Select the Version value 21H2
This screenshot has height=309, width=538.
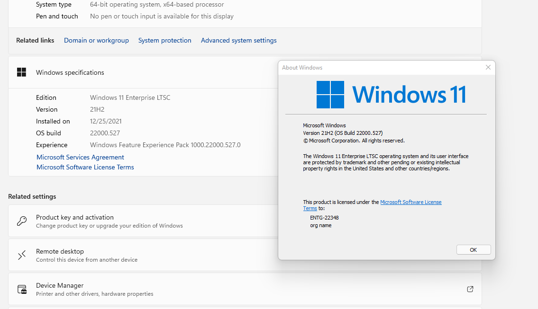[x=97, y=110]
